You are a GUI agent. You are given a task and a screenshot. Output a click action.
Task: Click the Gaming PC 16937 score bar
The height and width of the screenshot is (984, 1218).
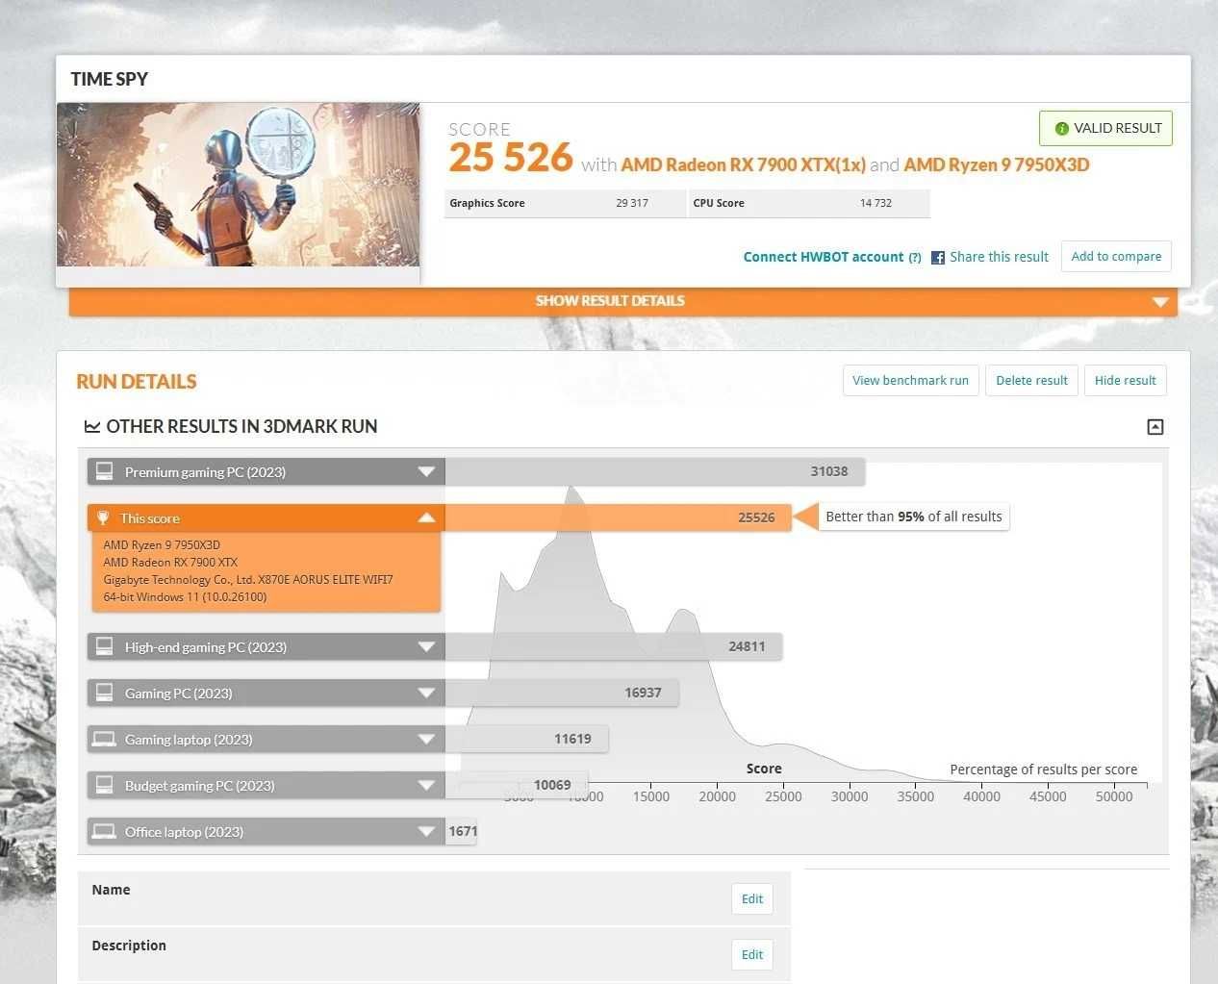[x=562, y=693]
